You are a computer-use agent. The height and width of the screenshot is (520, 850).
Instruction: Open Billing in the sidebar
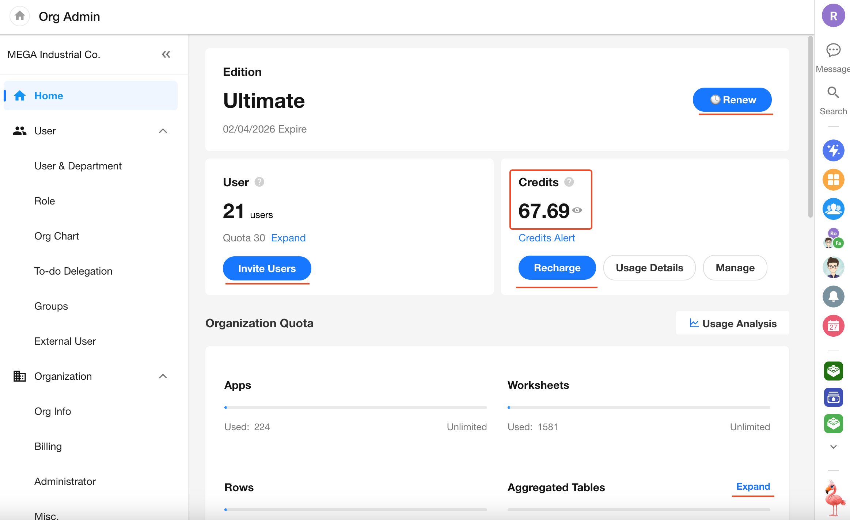click(x=48, y=446)
